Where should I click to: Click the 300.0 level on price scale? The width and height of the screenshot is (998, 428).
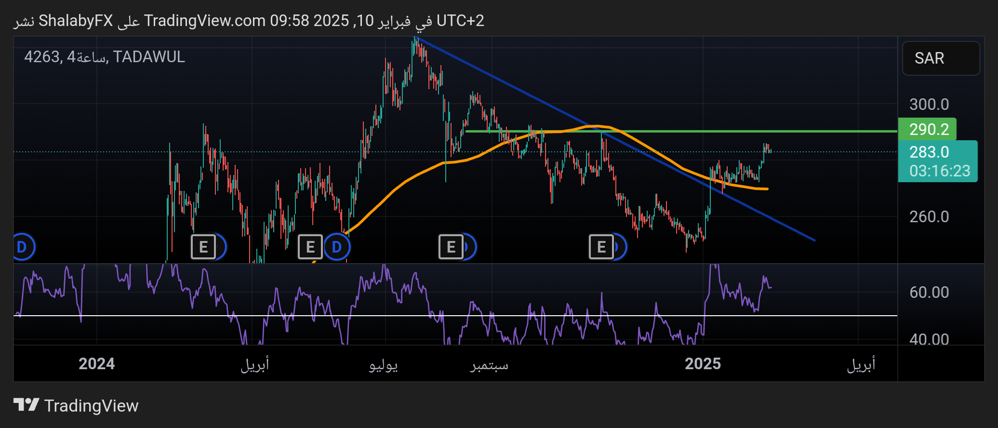[x=929, y=105]
